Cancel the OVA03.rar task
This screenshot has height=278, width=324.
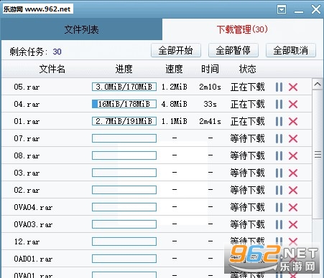point(293,224)
